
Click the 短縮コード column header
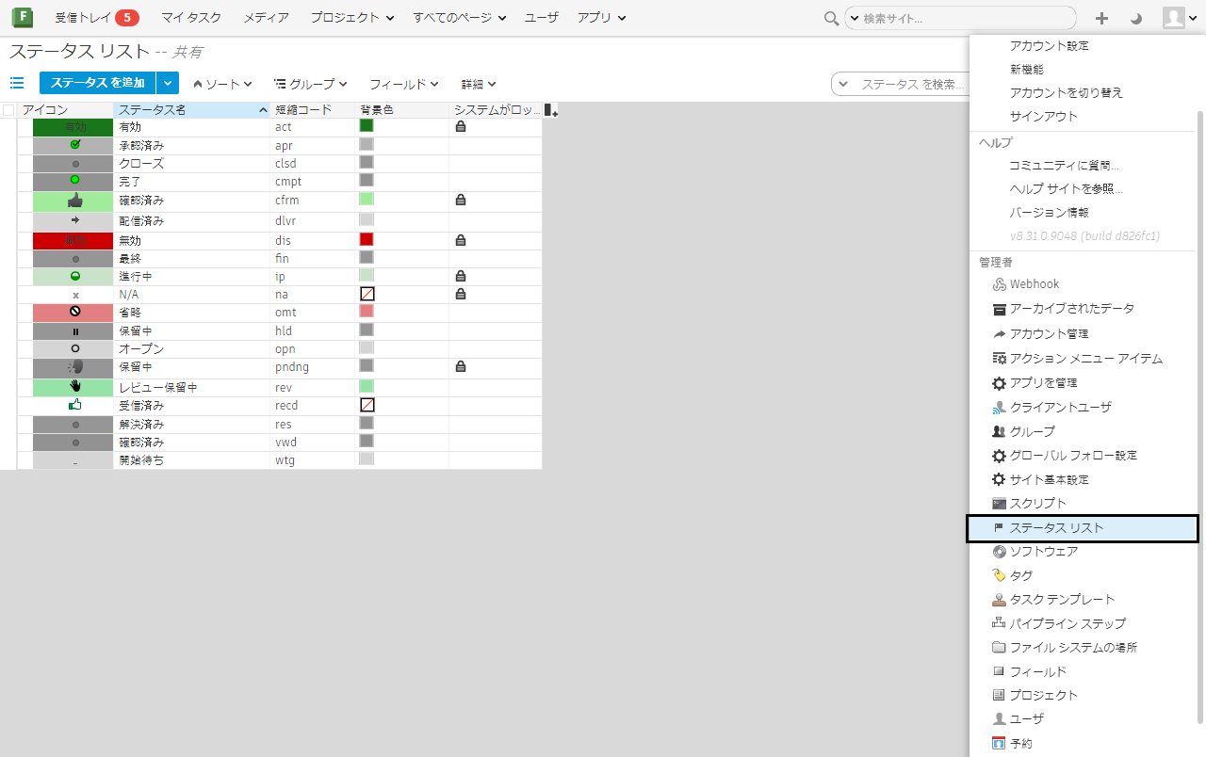tap(313, 110)
